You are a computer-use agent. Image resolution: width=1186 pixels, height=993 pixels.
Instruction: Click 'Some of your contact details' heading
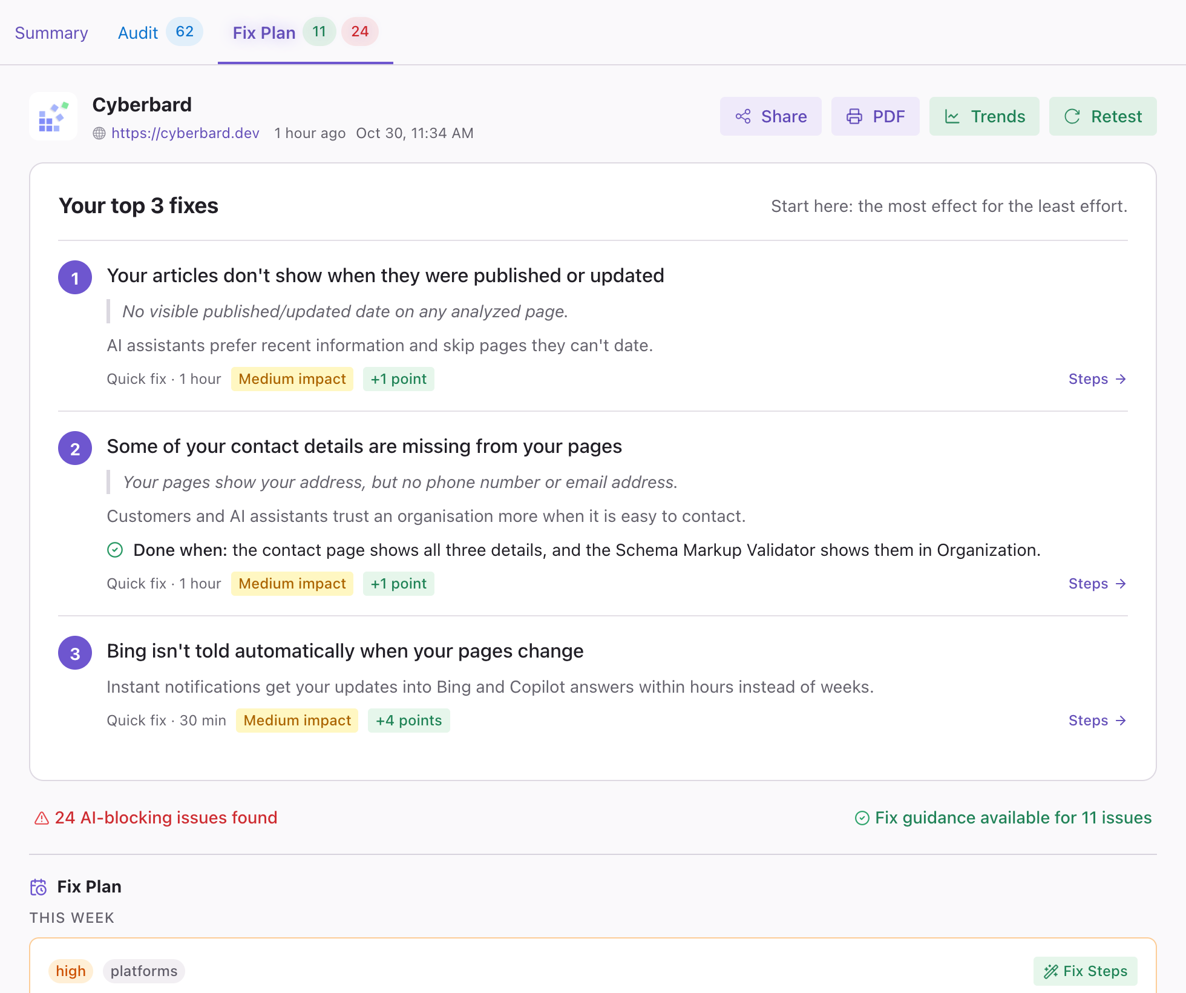[x=364, y=446]
